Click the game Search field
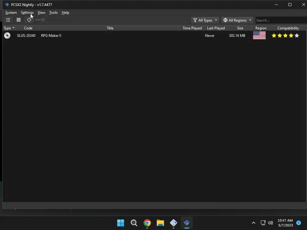Image resolution: width=307 pixels, height=230 pixels. pyautogui.click(x=281, y=20)
